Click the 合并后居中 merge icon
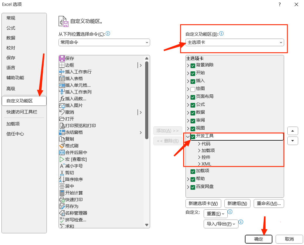 (x=62, y=153)
